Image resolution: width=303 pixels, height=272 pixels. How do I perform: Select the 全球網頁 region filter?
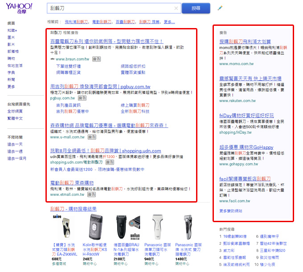(x=15, y=111)
